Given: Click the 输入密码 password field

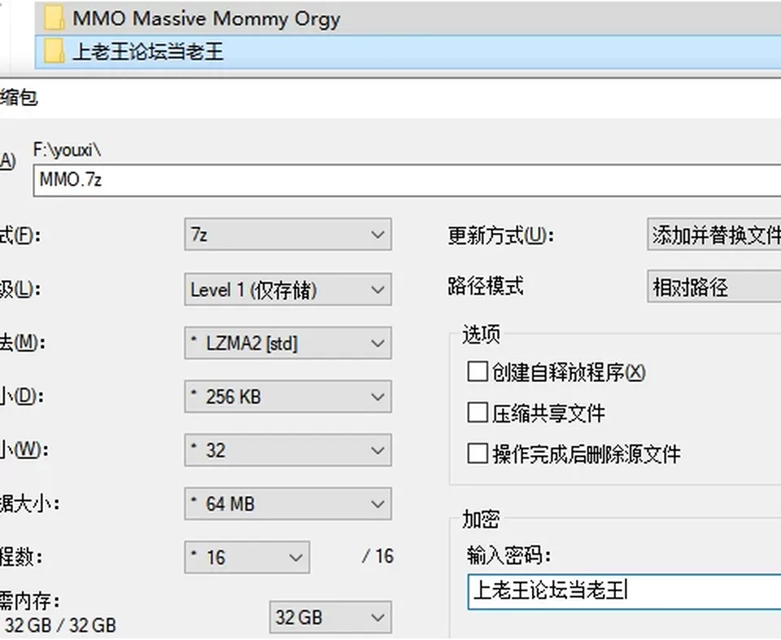Looking at the screenshot, I should click(x=625, y=592).
